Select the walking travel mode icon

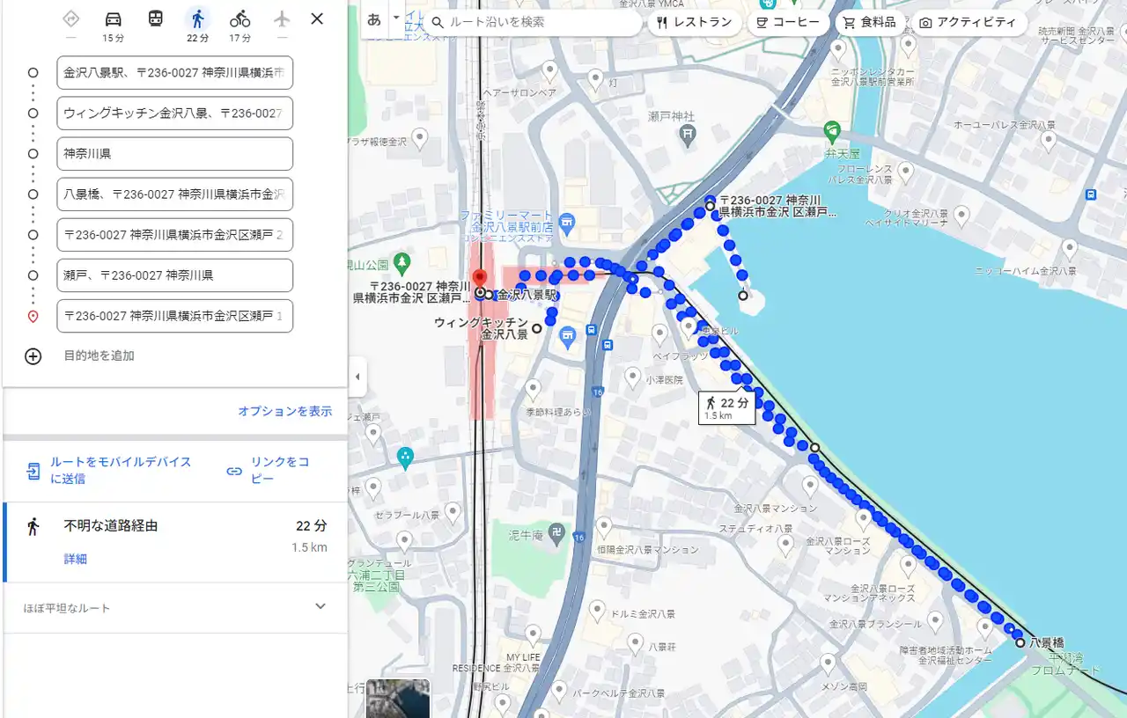(x=197, y=19)
